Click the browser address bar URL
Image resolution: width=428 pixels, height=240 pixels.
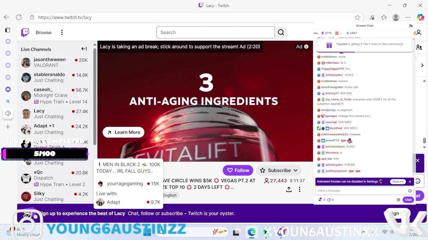pos(65,17)
